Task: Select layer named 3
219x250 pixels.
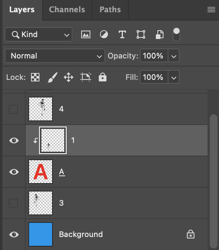Action: click(61, 203)
